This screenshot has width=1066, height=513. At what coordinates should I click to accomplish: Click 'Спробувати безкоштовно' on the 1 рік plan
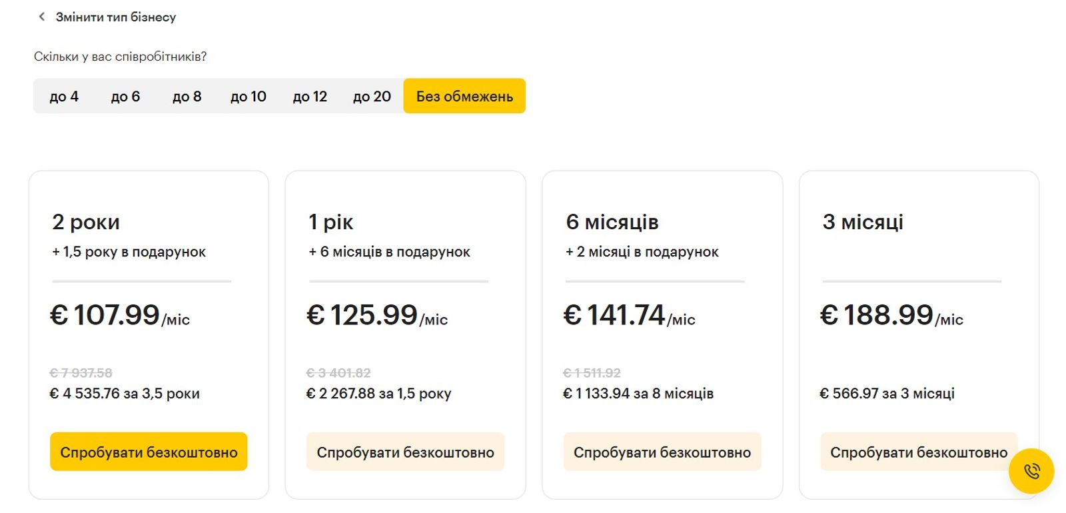click(x=405, y=451)
